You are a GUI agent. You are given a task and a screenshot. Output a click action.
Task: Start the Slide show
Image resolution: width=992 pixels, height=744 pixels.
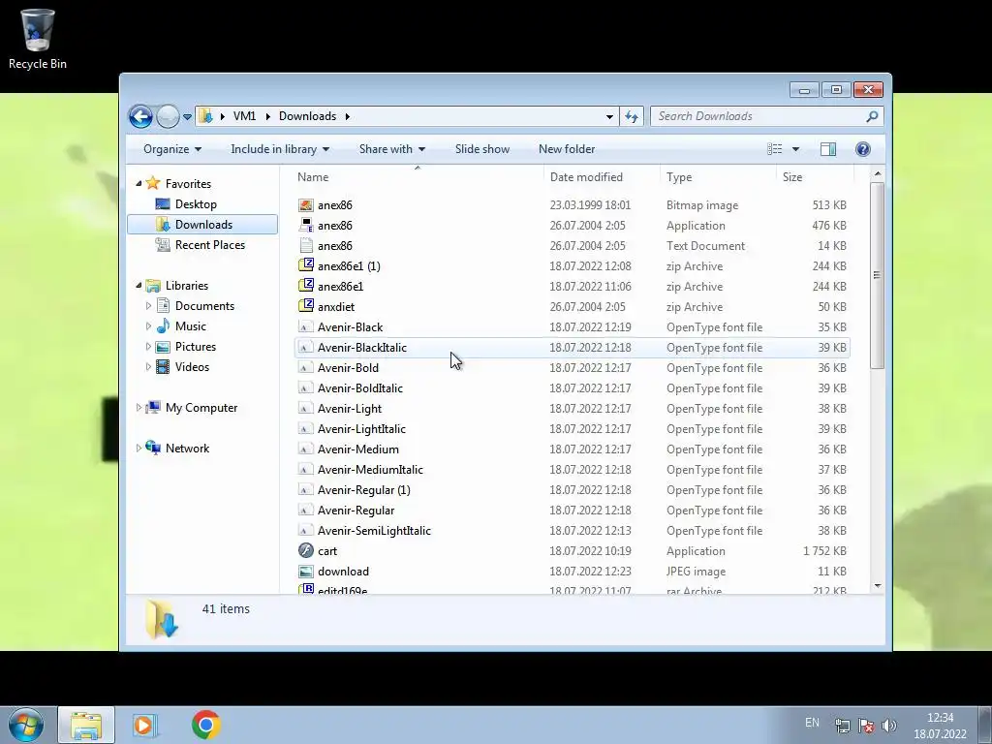tap(482, 149)
